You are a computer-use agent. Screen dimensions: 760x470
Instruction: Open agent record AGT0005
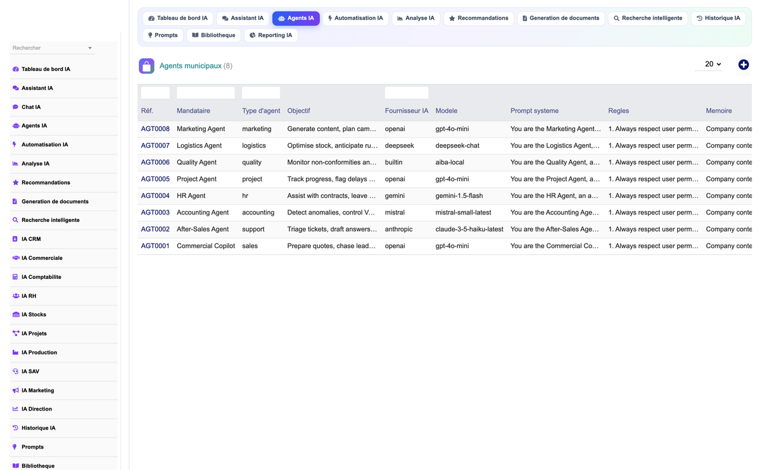155,179
